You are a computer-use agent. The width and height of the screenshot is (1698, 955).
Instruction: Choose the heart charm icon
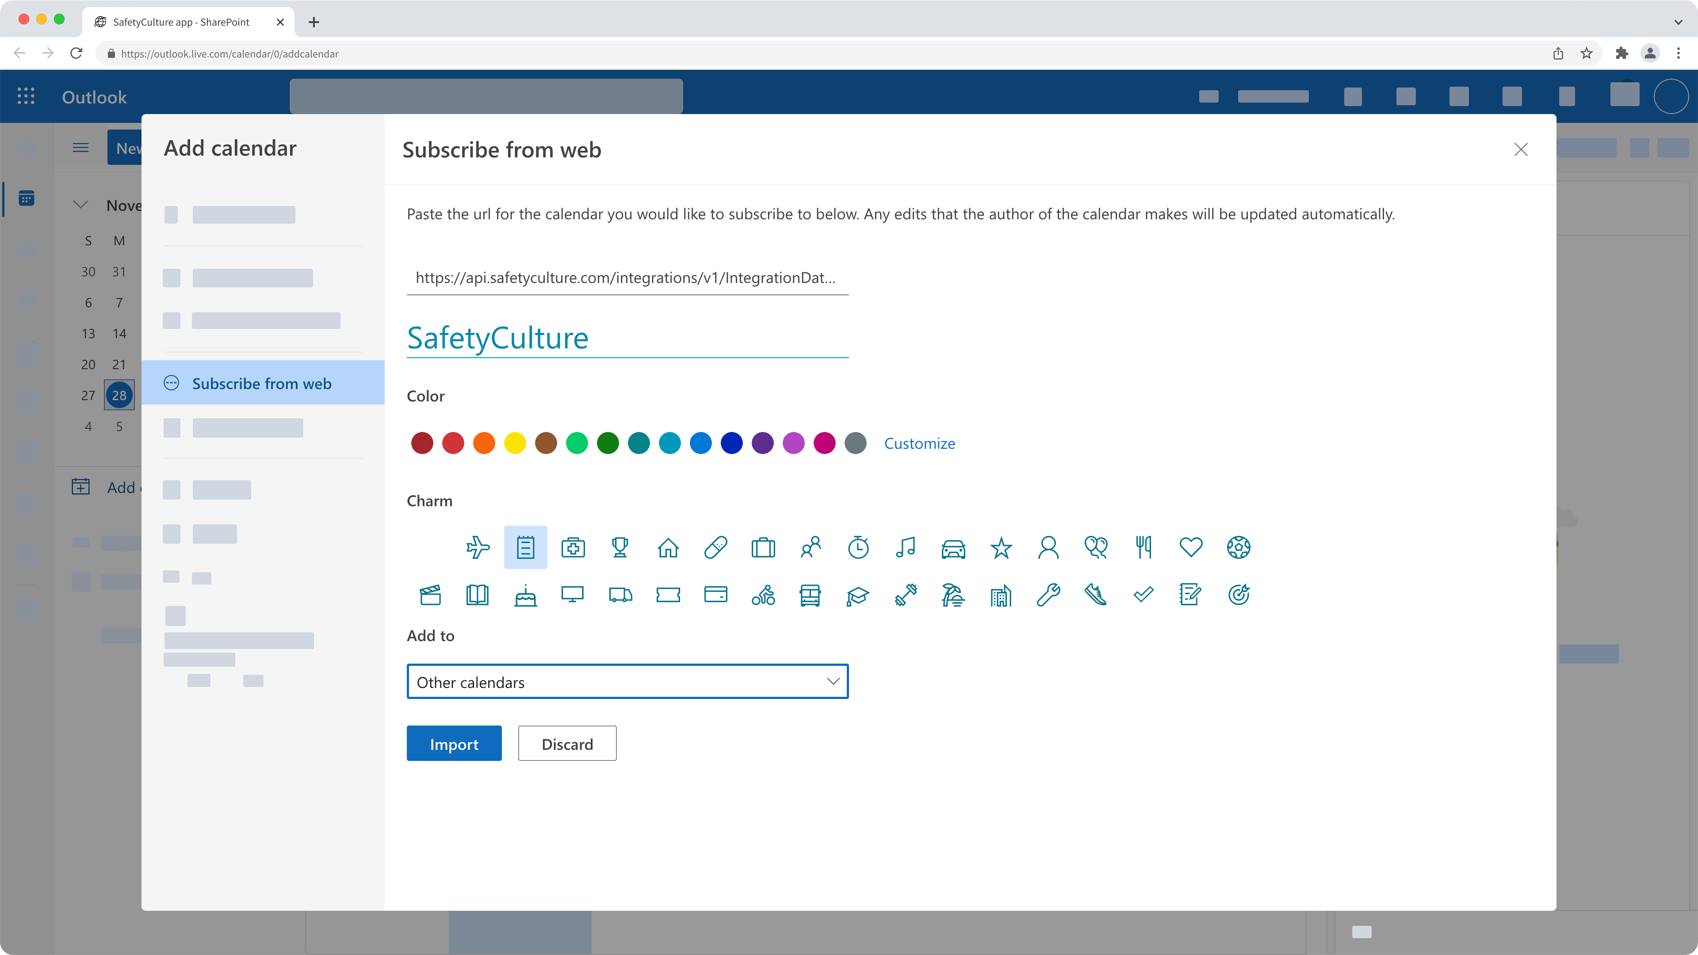pos(1191,547)
